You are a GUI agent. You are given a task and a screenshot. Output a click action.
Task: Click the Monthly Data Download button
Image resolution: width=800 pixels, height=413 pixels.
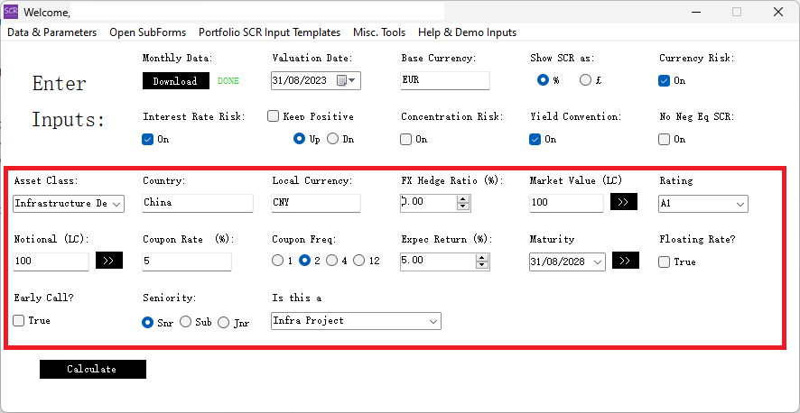tap(175, 80)
